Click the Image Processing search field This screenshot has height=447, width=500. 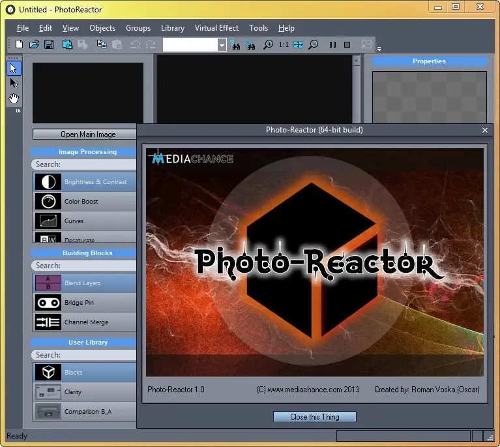[84, 164]
